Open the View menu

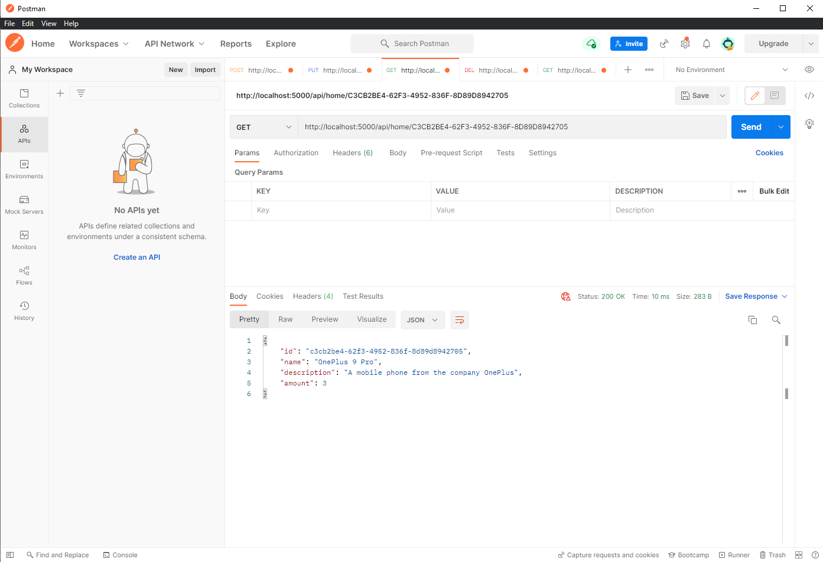coord(49,24)
